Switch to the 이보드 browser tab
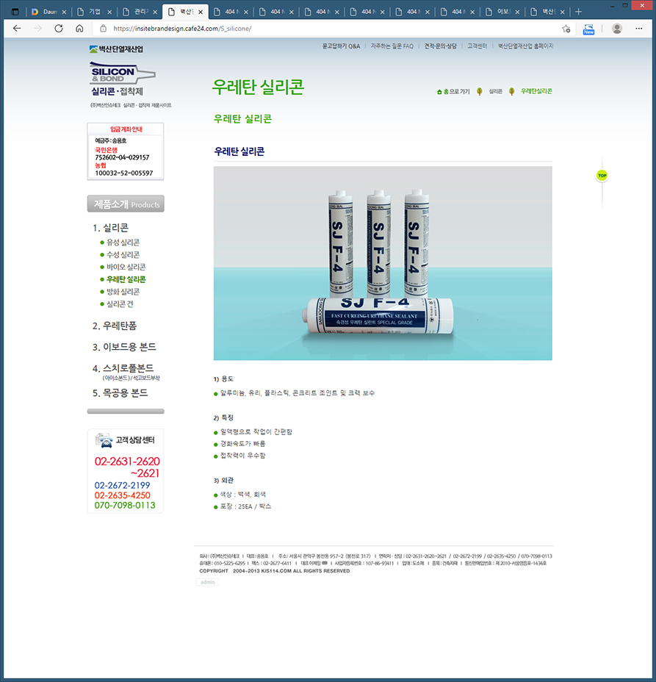The image size is (656, 682). pyautogui.click(x=502, y=12)
